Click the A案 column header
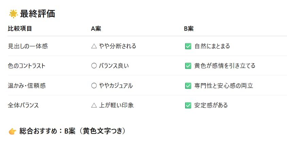The height and width of the screenshot is (142, 287). point(96,28)
